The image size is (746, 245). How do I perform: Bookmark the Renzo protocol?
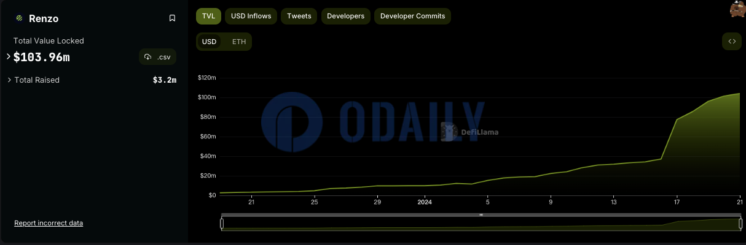pos(172,18)
